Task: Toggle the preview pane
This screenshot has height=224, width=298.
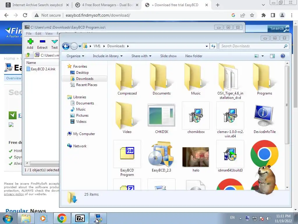Action: pyautogui.click(x=272, y=56)
